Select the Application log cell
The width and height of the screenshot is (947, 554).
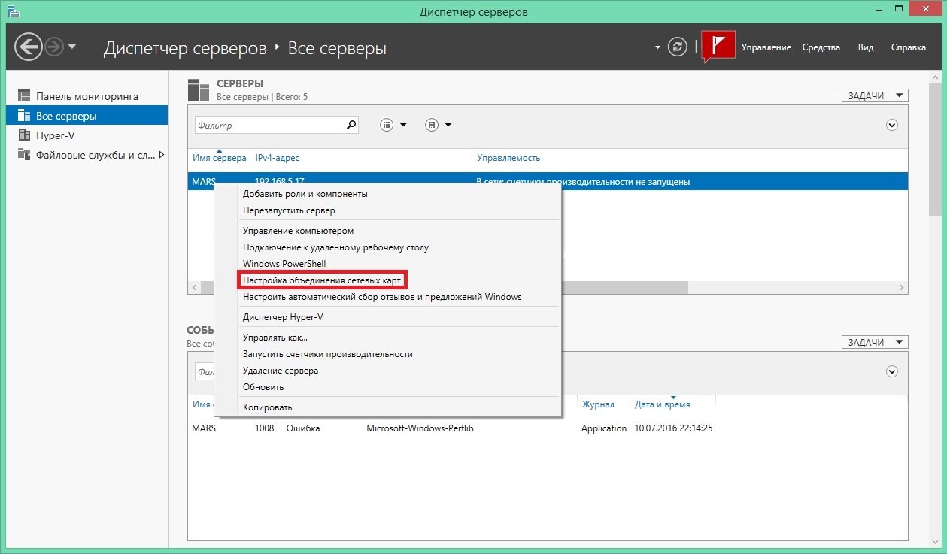(x=604, y=428)
